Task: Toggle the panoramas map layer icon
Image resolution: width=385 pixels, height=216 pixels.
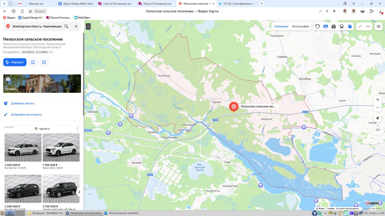Action: tap(325, 26)
